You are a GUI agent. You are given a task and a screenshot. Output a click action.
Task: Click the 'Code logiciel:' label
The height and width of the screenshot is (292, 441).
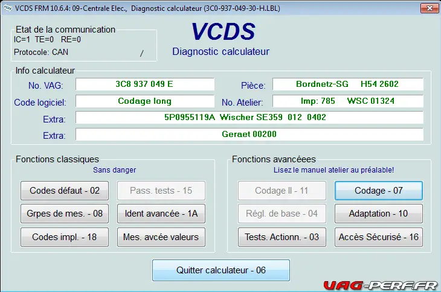[x=40, y=103]
